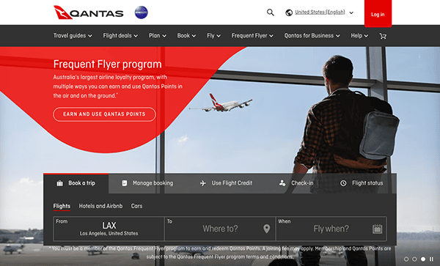Pause the hero carousel
Image resolution: width=440 pixels, height=266 pixels.
431,259
